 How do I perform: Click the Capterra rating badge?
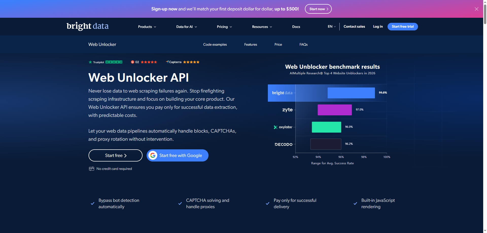183,62
